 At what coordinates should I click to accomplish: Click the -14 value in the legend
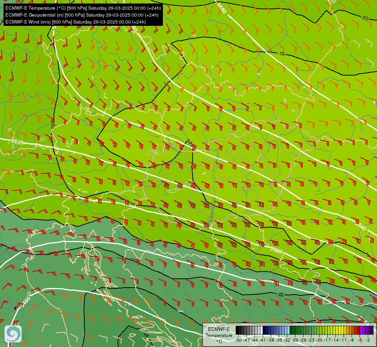pyautogui.click(x=335, y=340)
